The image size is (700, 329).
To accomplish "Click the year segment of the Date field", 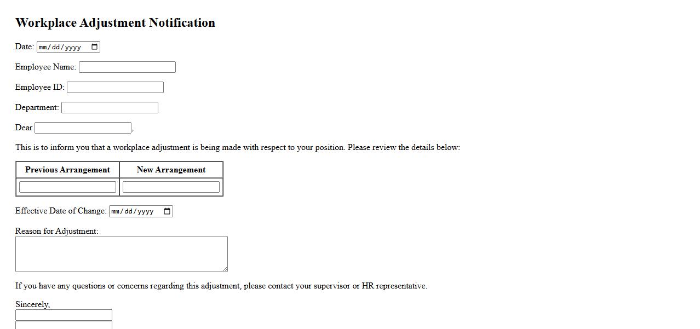I will (x=73, y=47).
